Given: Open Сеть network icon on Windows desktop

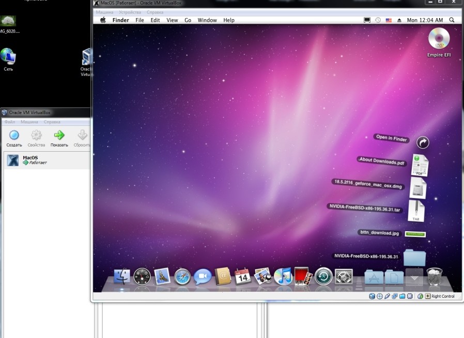Looking at the screenshot, I should coord(8,60).
